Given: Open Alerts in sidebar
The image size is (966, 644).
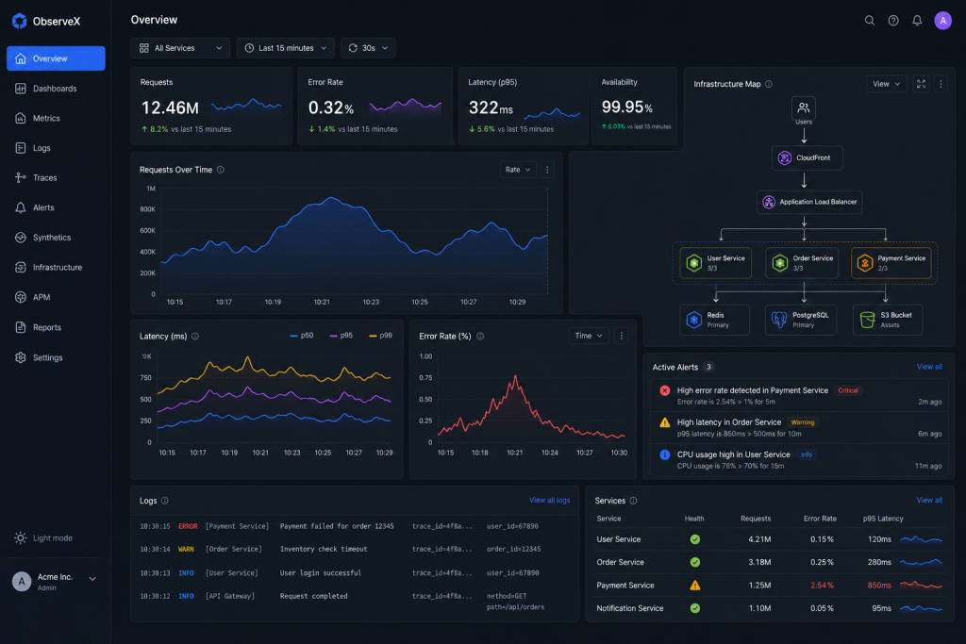Looking at the screenshot, I should 56,207.
